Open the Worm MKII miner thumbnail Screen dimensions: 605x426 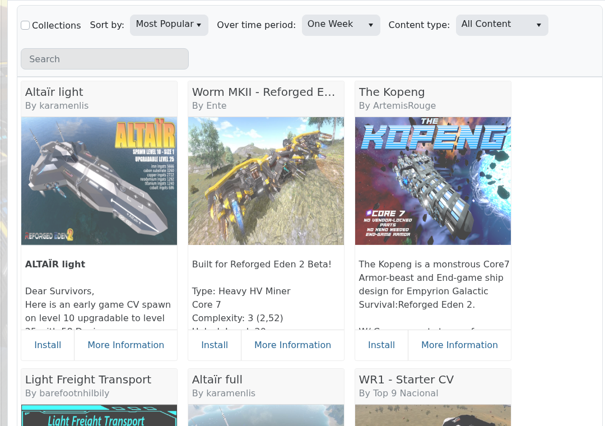click(266, 180)
